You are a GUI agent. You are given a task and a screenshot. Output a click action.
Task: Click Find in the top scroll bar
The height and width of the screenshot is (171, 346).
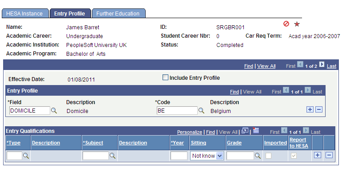[249, 66]
